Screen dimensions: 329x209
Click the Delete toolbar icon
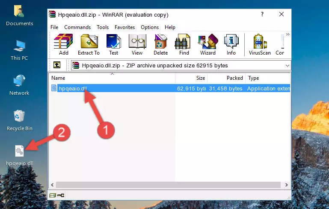(161, 44)
